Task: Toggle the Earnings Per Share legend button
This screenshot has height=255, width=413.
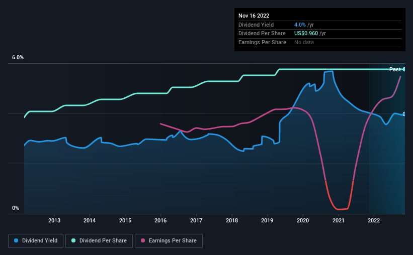Action: coord(169,241)
